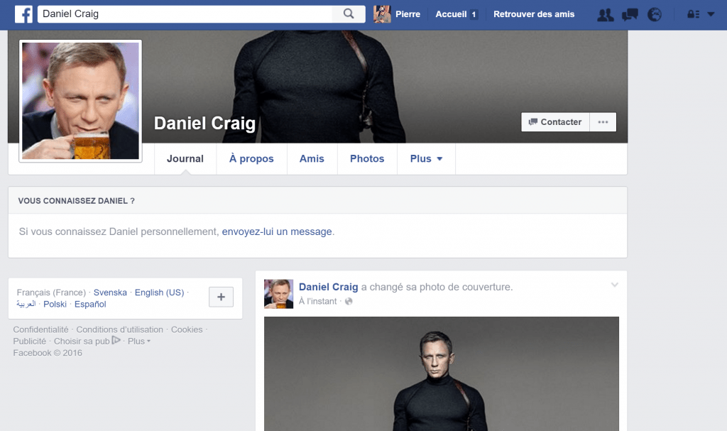The width and height of the screenshot is (727, 431).
Task: Open the notifications globe icon
Action: pyautogui.click(x=654, y=15)
